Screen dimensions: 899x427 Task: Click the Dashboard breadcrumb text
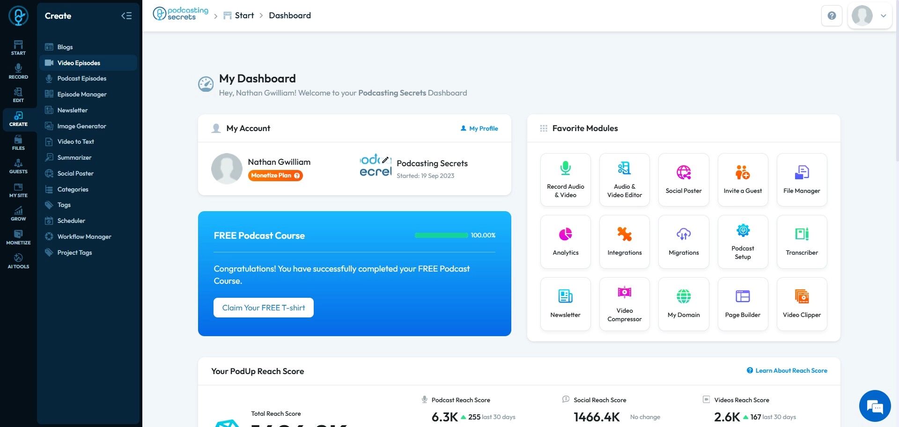290,15
